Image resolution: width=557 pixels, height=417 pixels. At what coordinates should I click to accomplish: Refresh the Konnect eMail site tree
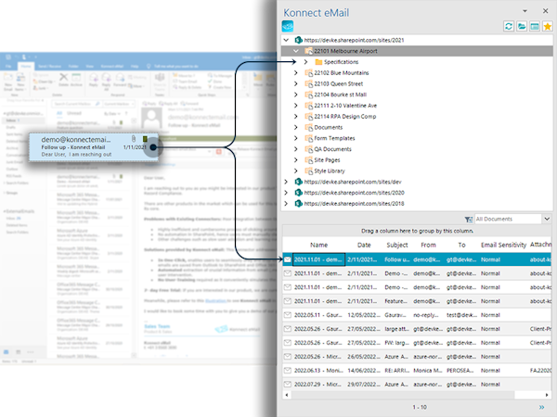(509, 26)
